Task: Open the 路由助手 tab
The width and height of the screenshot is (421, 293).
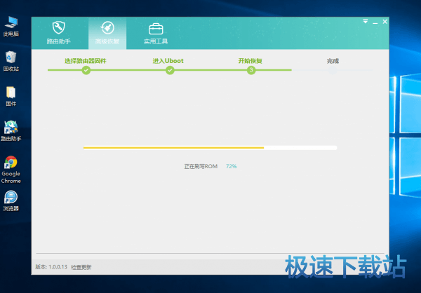Action: tap(60, 33)
